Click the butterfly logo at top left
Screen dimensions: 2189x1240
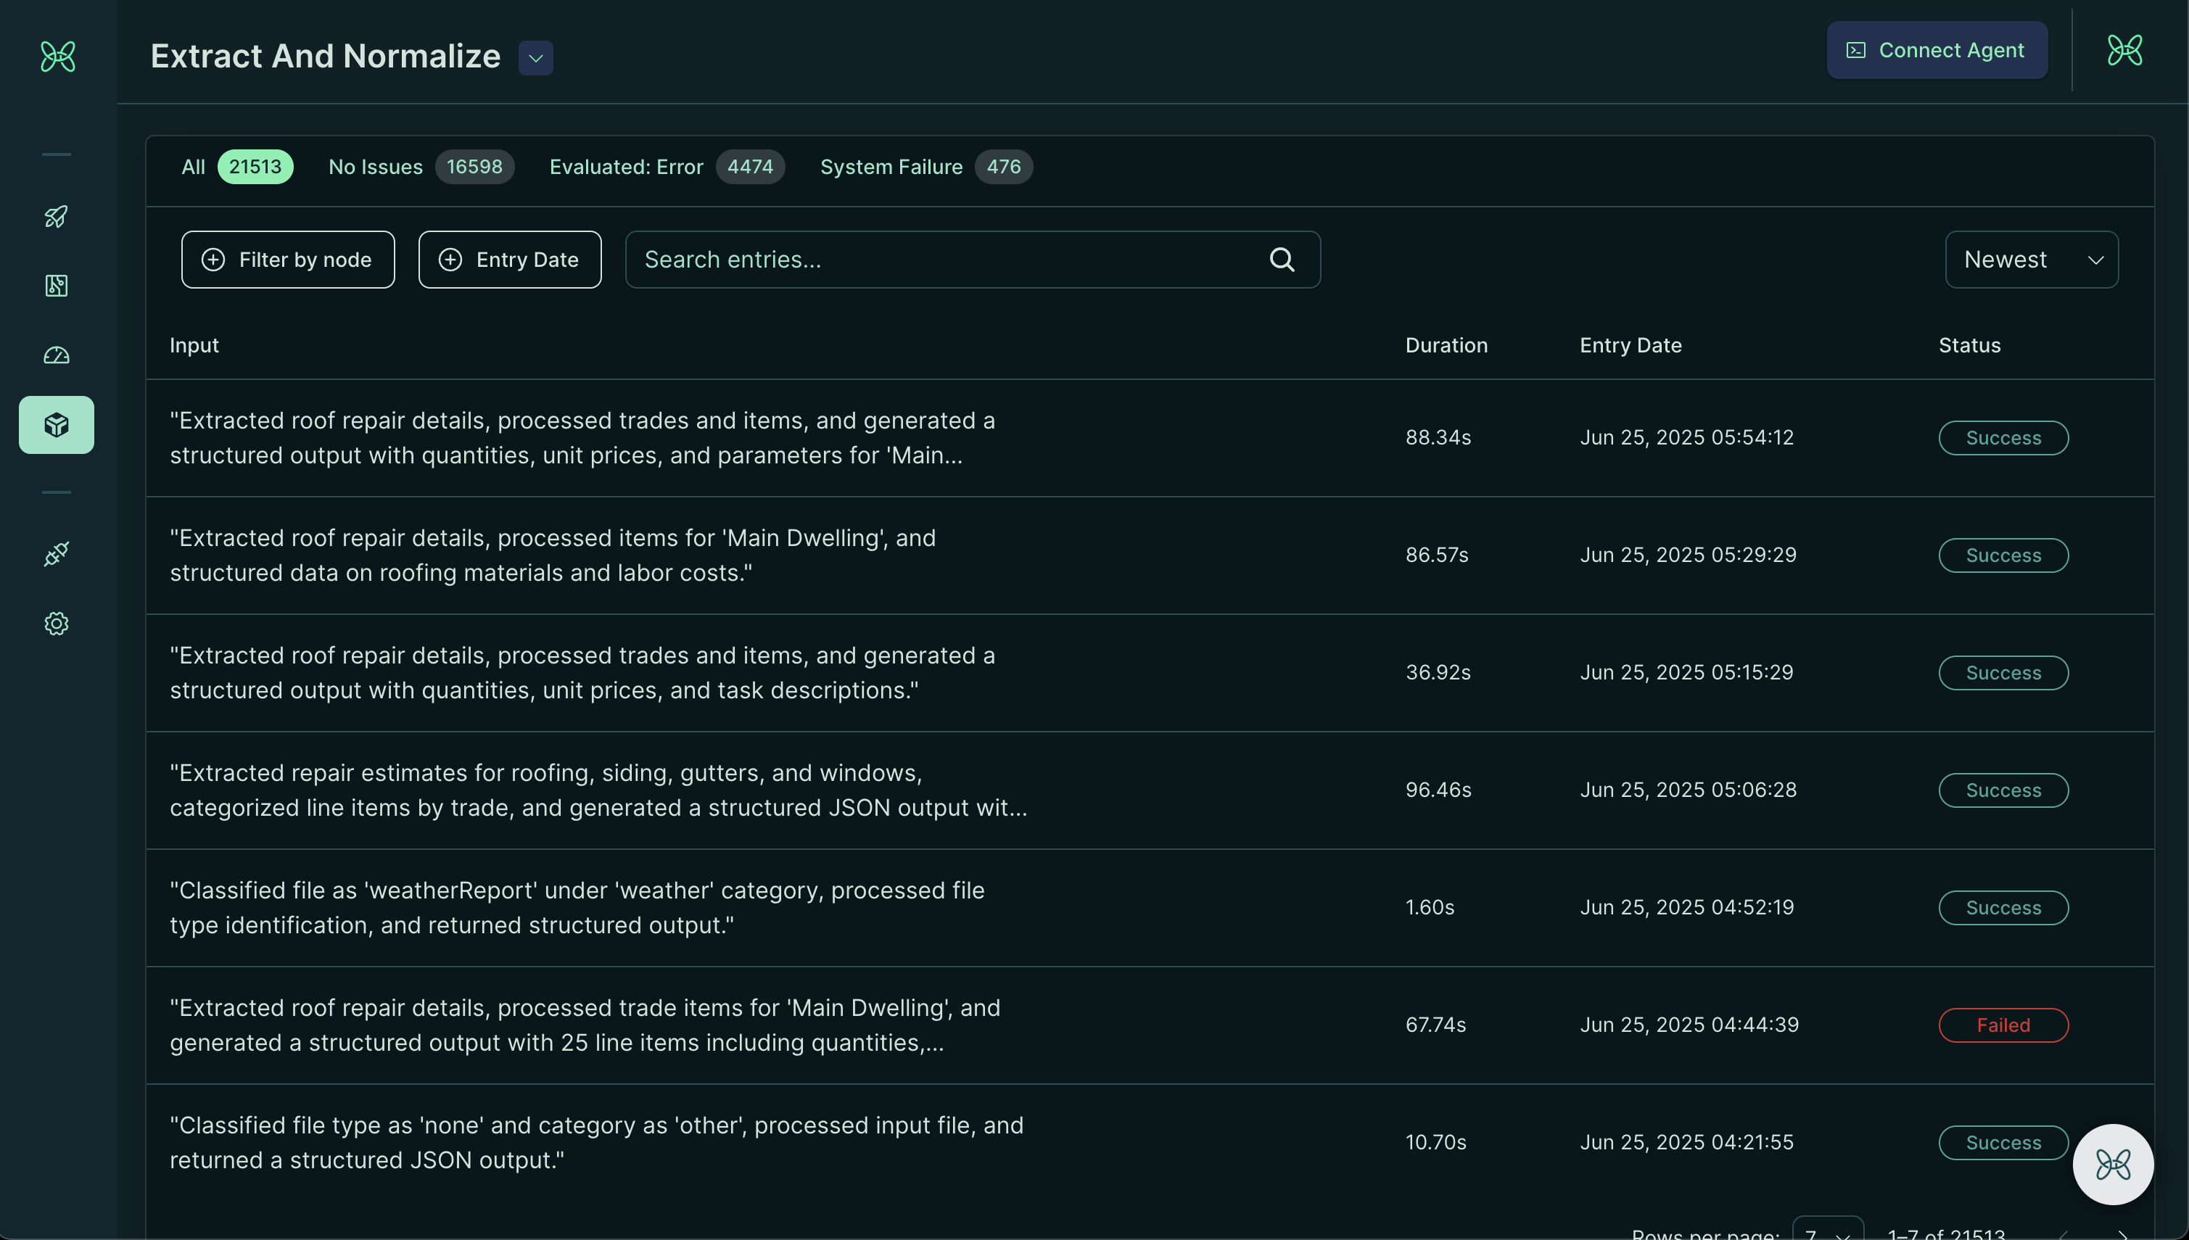point(58,57)
